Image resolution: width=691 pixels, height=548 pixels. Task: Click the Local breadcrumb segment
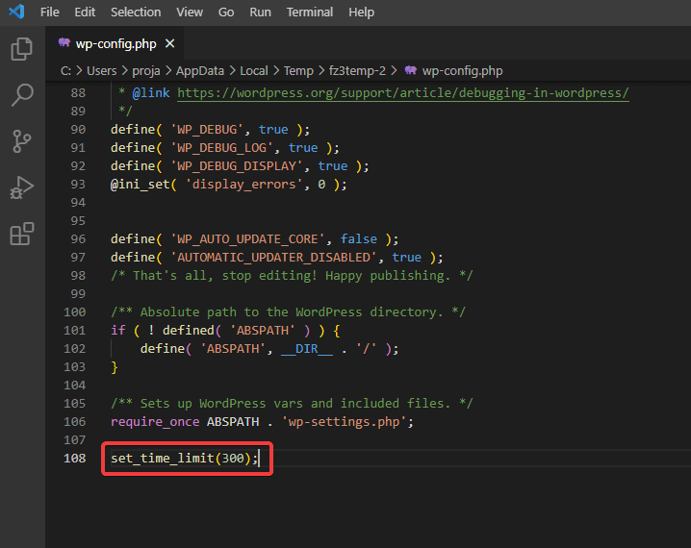pyautogui.click(x=254, y=70)
